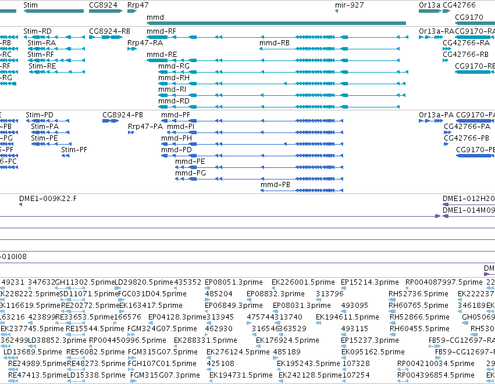Select transcript mmd-RD
The height and width of the screenshot is (384, 495).
(279, 107)
